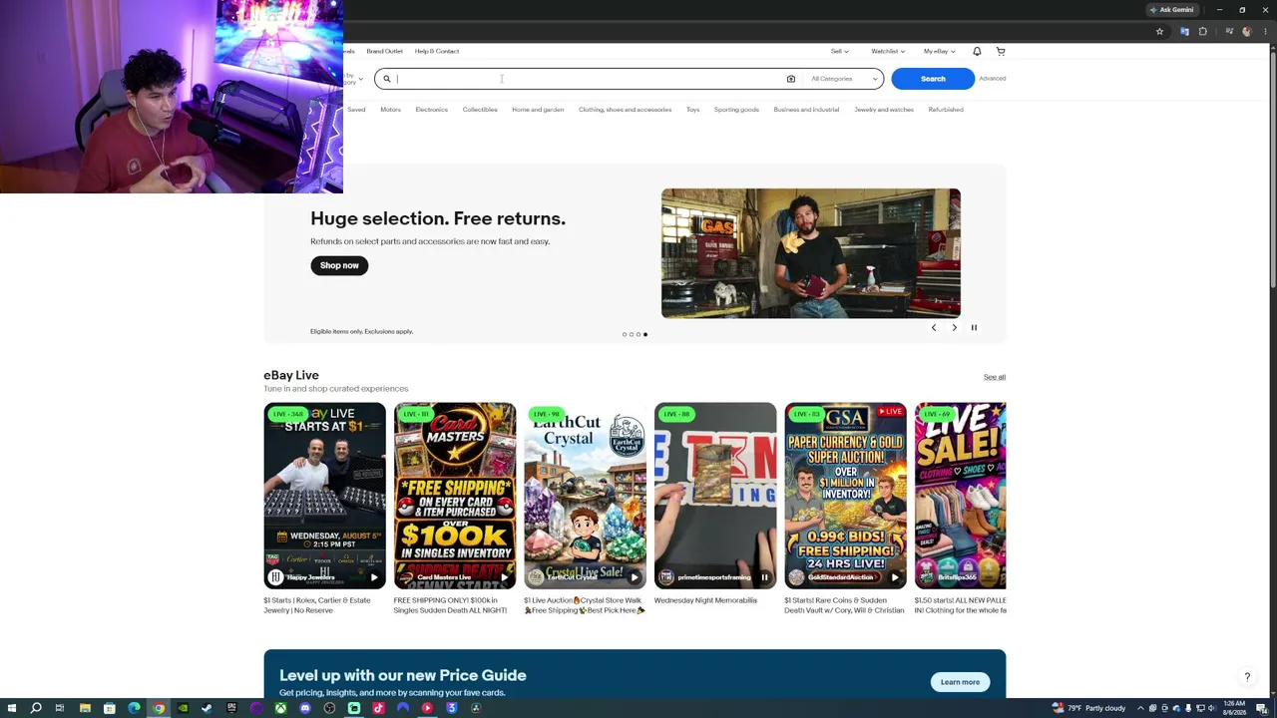The width and height of the screenshot is (1277, 718).
Task: Click the Ask Gemini button
Action: tap(1171, 10)
